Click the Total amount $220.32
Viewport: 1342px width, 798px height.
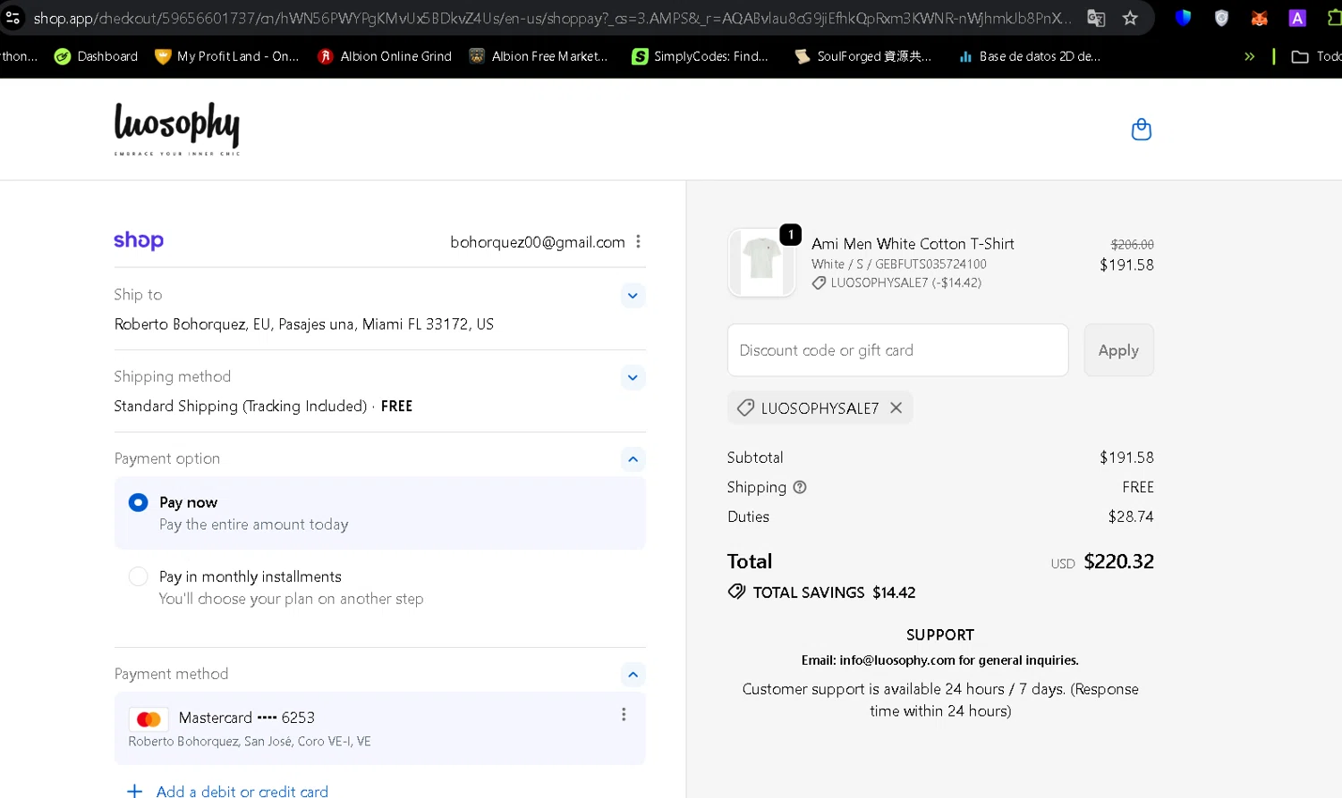pos(1118,561)
